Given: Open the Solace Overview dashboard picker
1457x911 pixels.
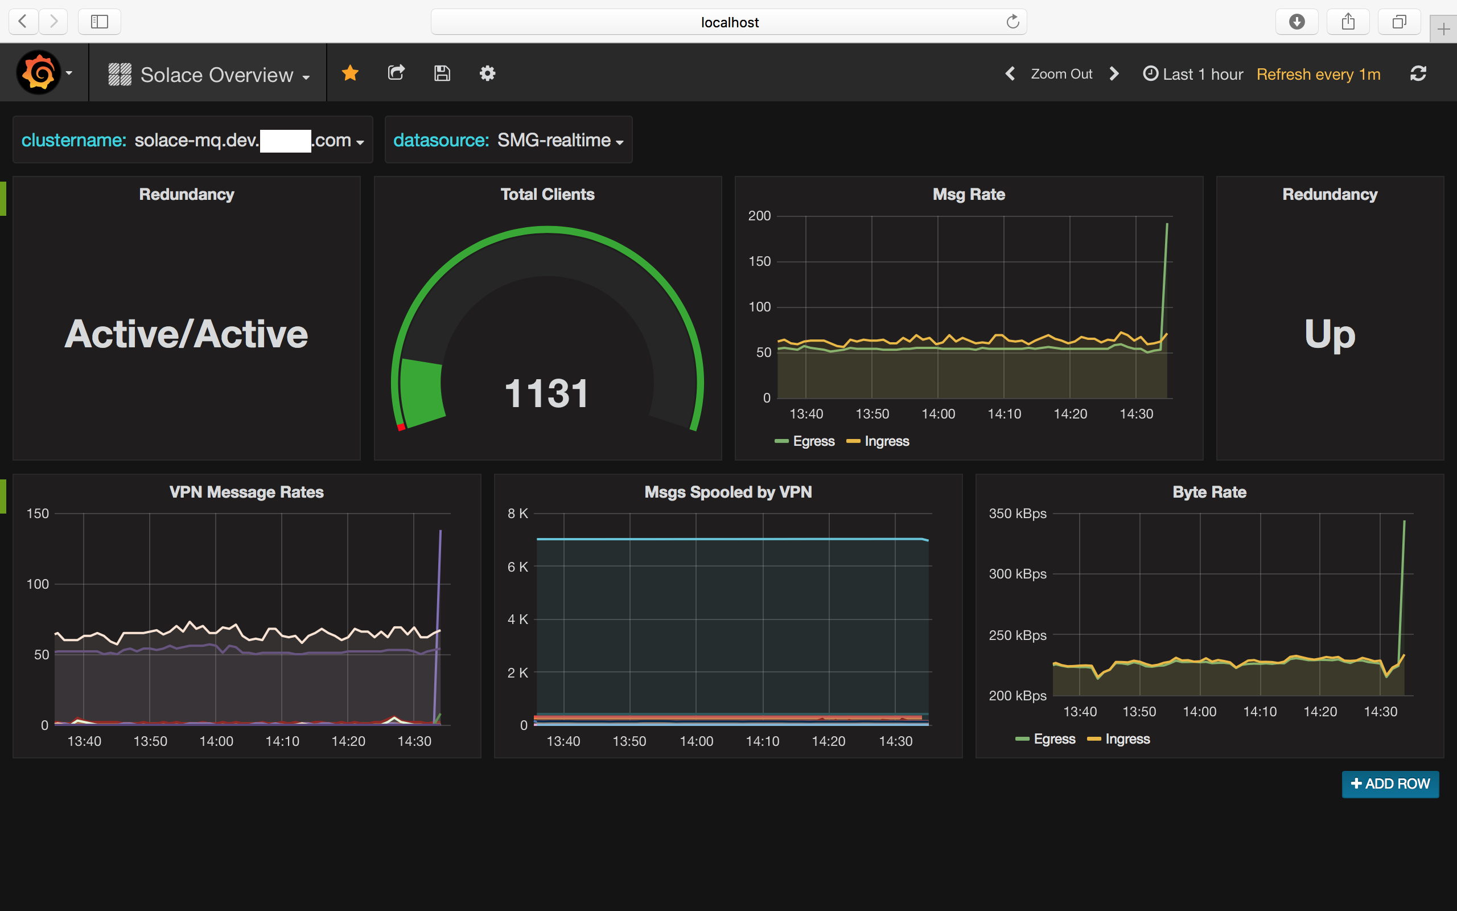Looking at the screenshot, I should 217,75.
